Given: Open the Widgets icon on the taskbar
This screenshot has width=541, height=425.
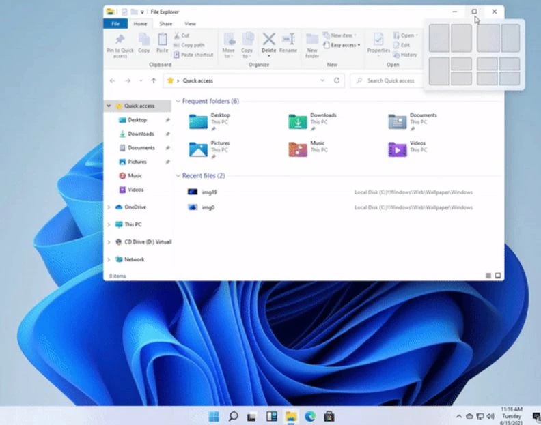Looking at the screenshot, I should [x=271, y=416].
